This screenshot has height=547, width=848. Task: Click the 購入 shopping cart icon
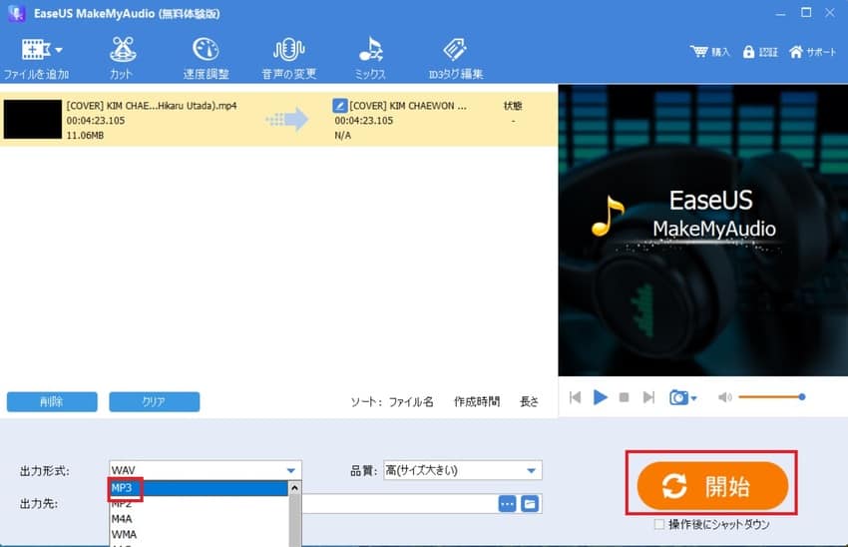pos(699,51)
